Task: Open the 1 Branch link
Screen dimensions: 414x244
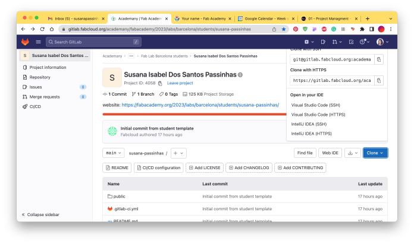Action: (x=143, y=94)
